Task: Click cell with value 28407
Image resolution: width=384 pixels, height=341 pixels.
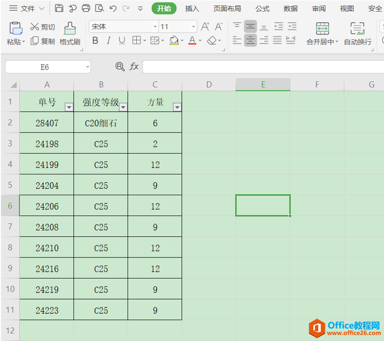Action: click(x=47, y=122)
